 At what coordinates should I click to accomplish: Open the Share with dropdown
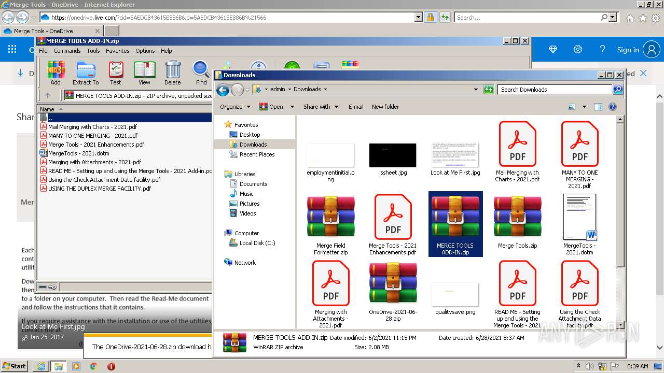[321, 107]
